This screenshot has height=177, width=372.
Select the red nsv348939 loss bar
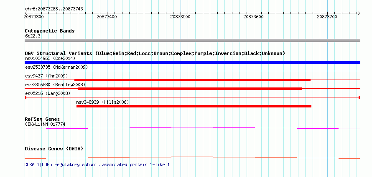point(194,106)
